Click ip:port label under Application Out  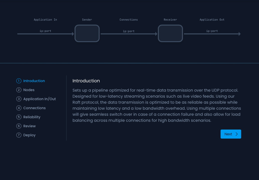(x=212, y=31)
